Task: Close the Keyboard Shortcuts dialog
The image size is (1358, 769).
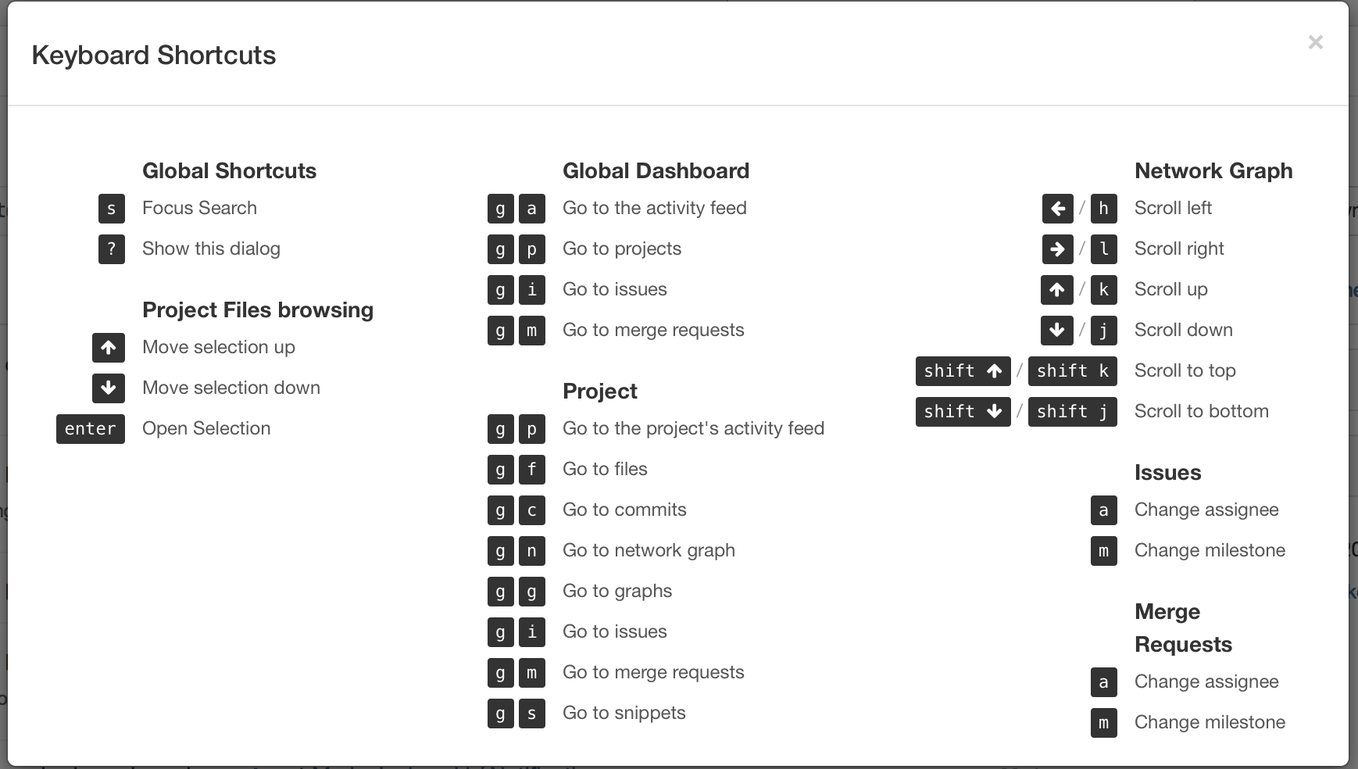Action: (x=1315, y=42)
